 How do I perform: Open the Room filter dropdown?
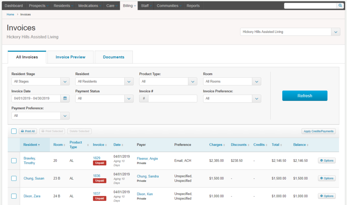232,81
